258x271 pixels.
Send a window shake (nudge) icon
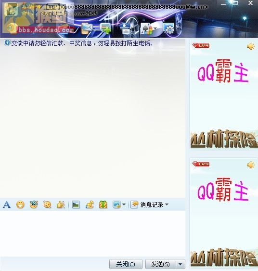47,204
